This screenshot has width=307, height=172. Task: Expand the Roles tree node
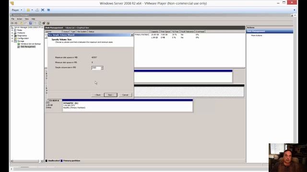(x=12, y=30)
